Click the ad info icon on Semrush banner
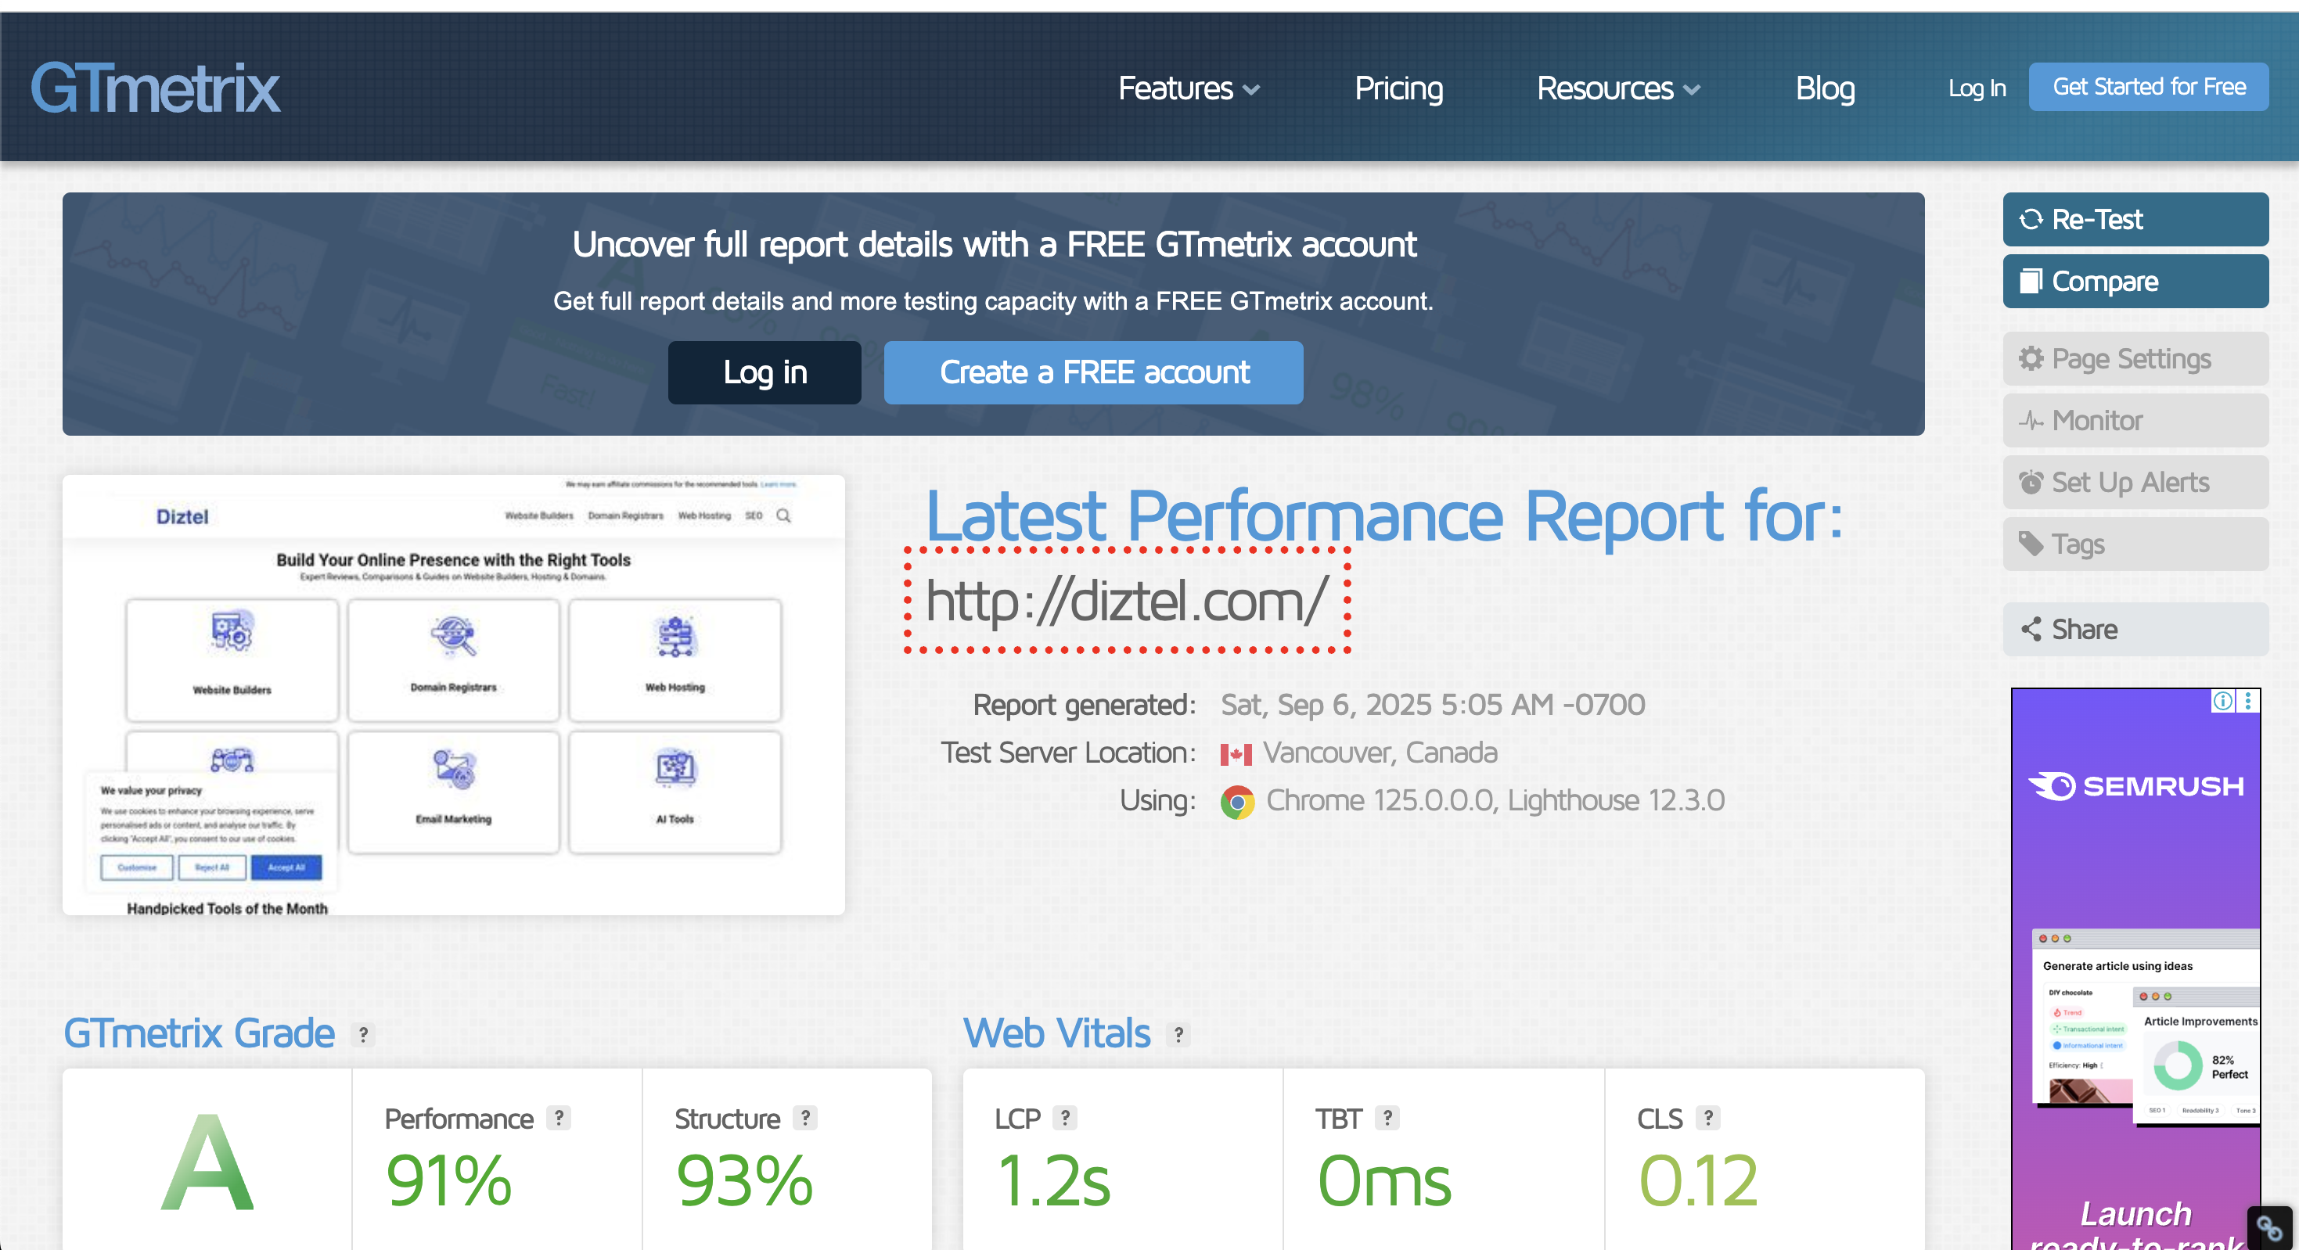Viewport: 2299px width, 1250px height. (x=2222, y=702)
